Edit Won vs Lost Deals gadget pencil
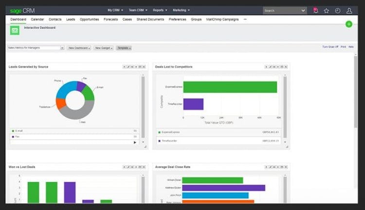 point(128,167)
